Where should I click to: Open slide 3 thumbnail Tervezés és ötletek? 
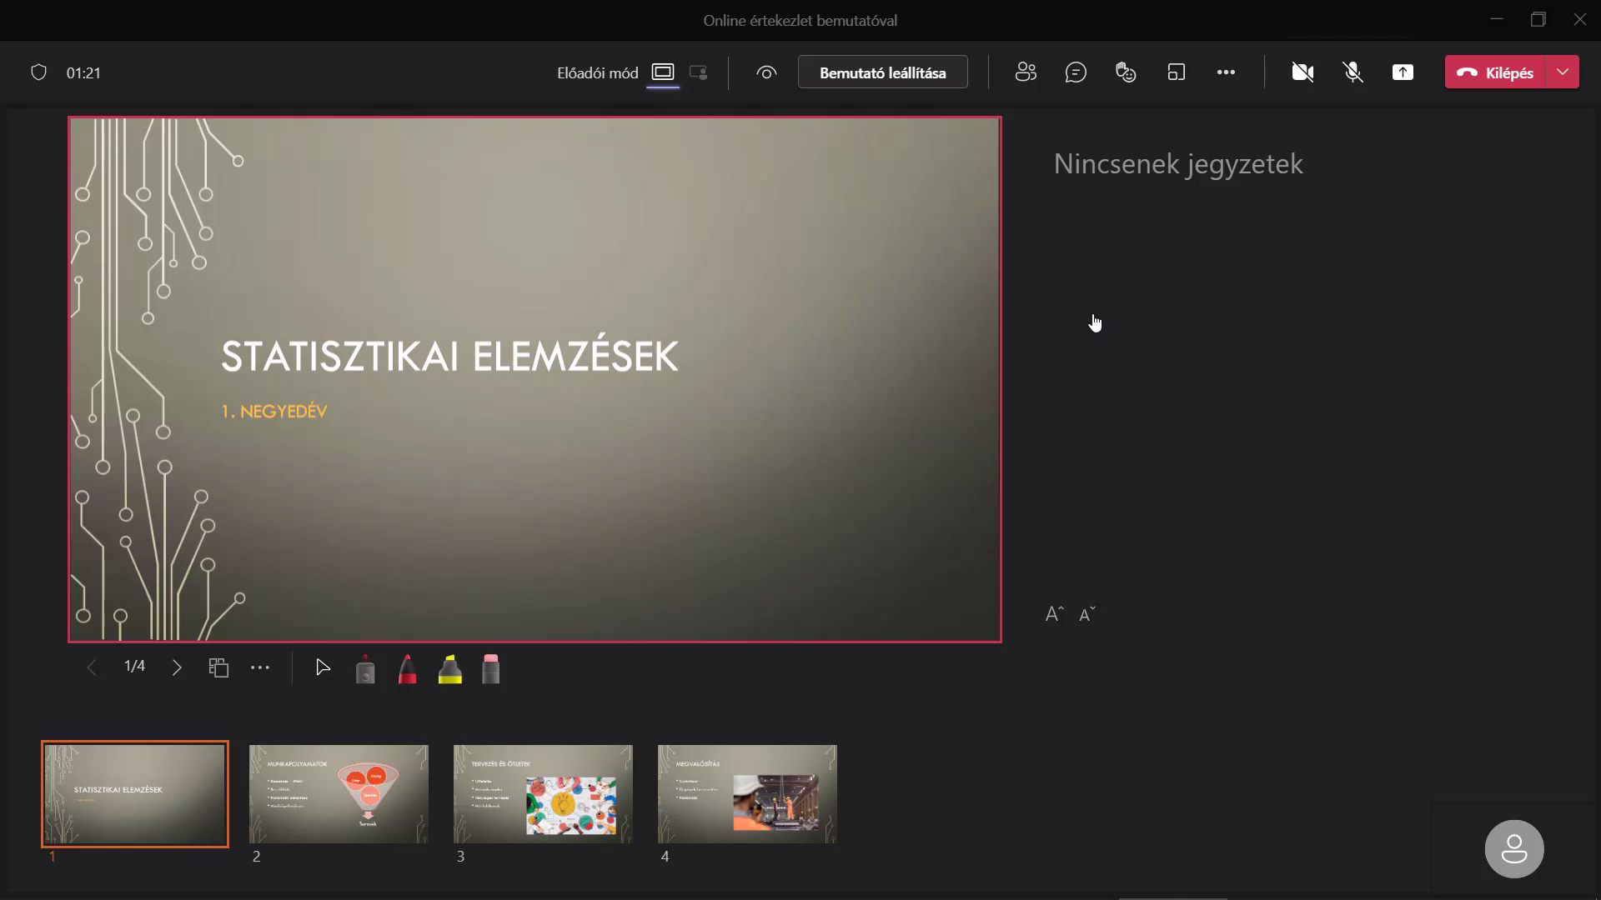[x=543, y=793]
